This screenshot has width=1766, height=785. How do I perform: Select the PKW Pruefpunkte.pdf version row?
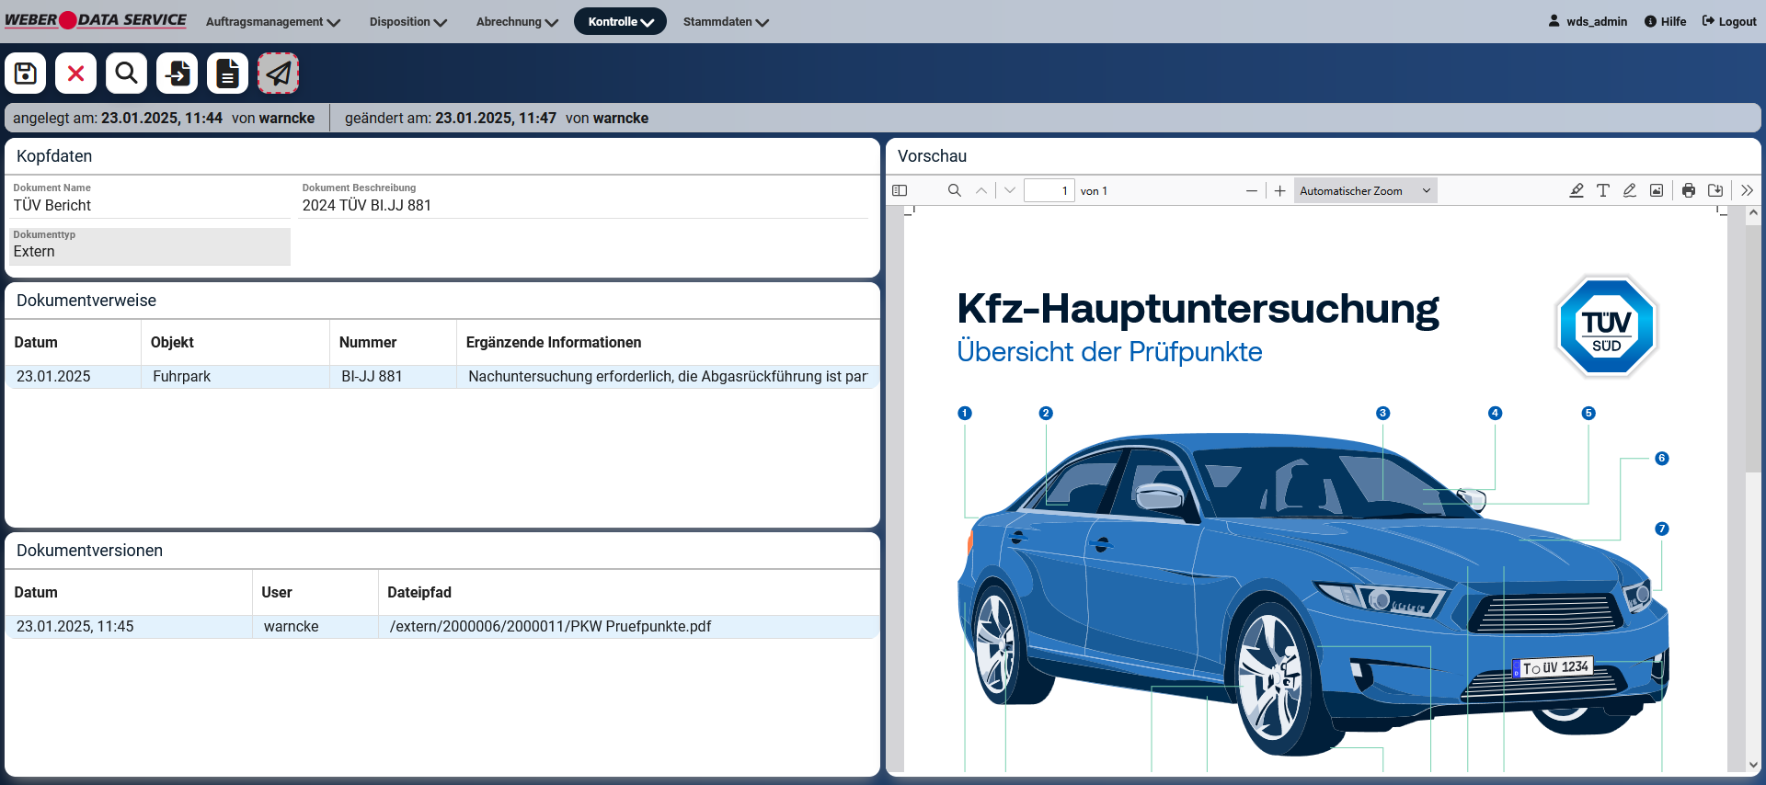550,627
